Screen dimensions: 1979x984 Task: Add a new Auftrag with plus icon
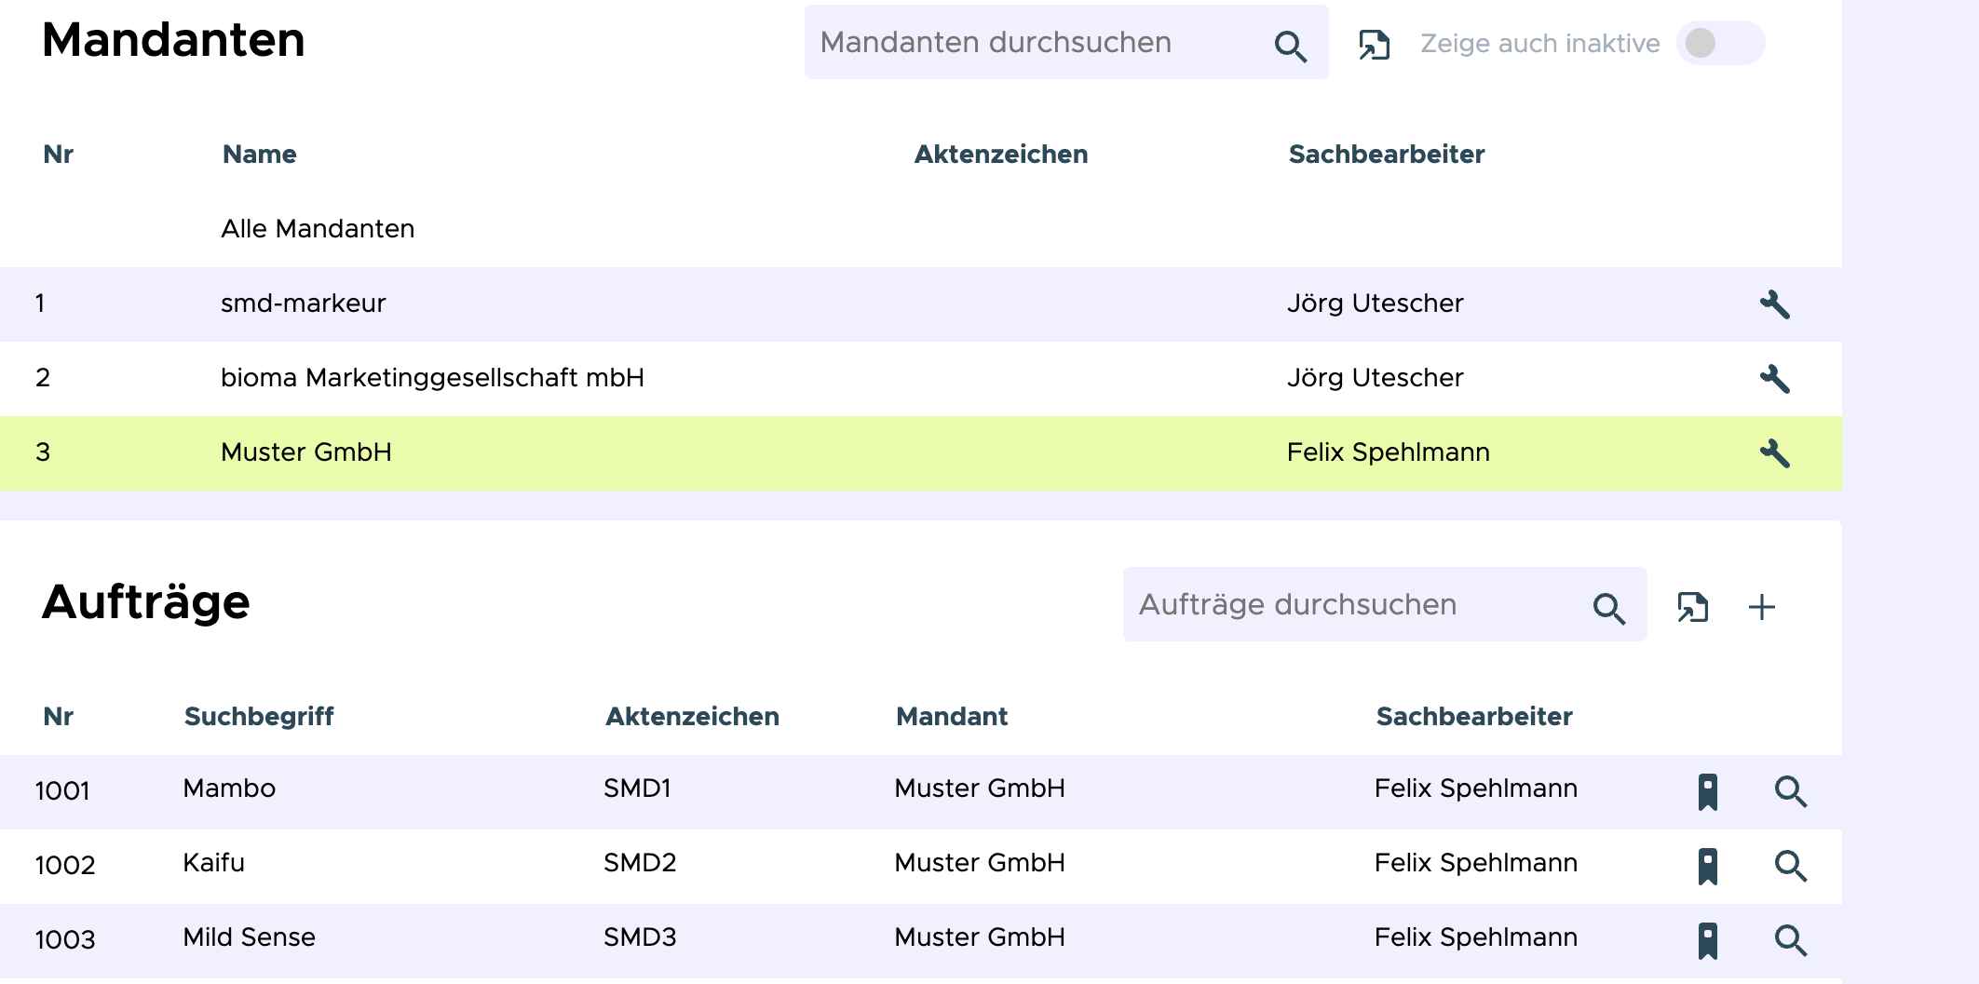pyautogui.click(x=1761, y=607)
